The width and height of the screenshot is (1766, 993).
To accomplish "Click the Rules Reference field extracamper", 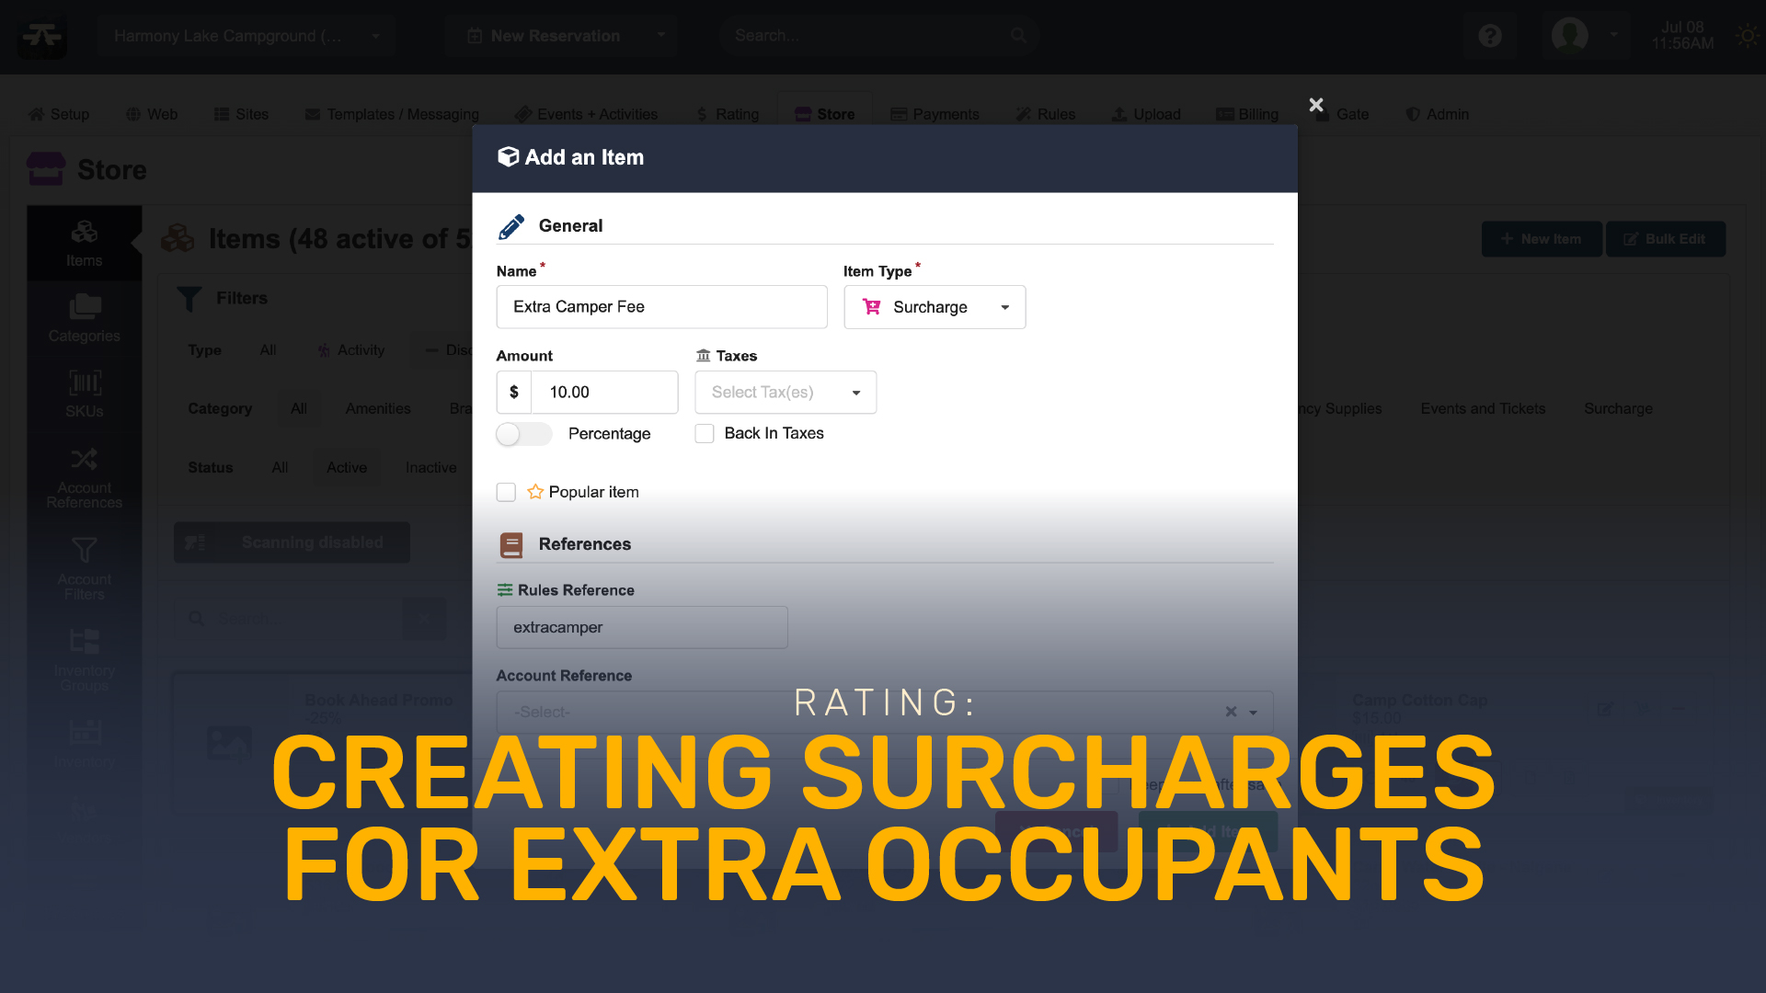I will [642, 628].
